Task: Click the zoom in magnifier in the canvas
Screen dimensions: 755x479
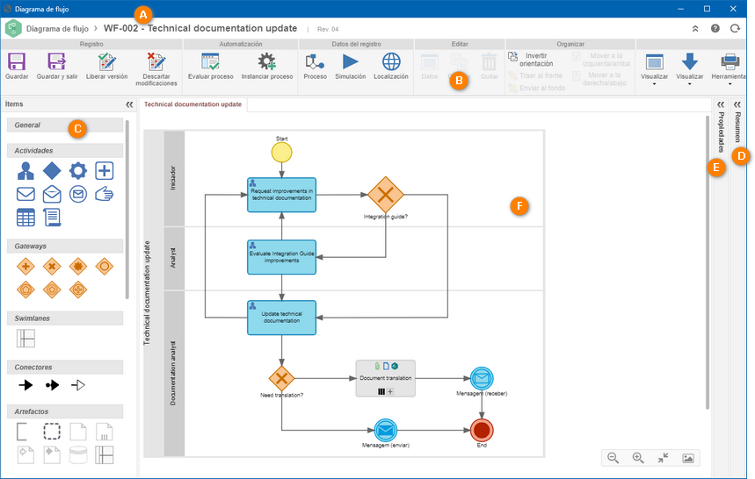Action: pyautogui.click(x=638, y=458)
